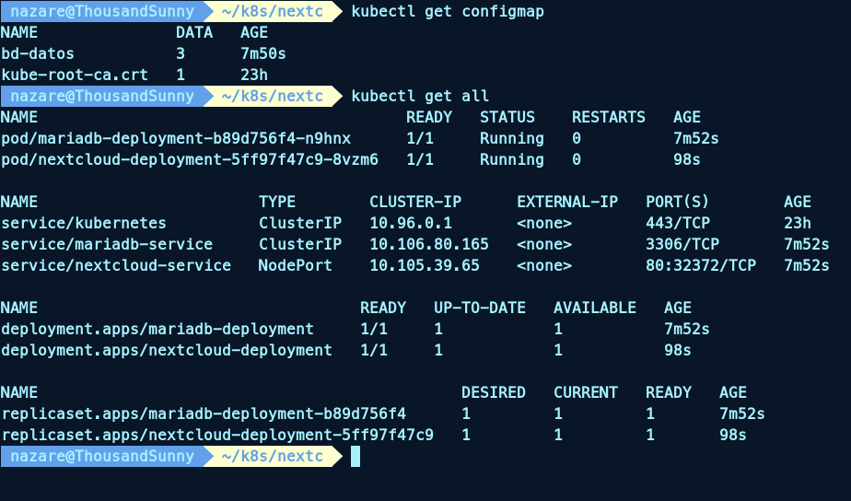This screenshot has width=851, height=501.
Task: Click the nextcloud pod name ending in 8vzm6
Action: point(190,159)
